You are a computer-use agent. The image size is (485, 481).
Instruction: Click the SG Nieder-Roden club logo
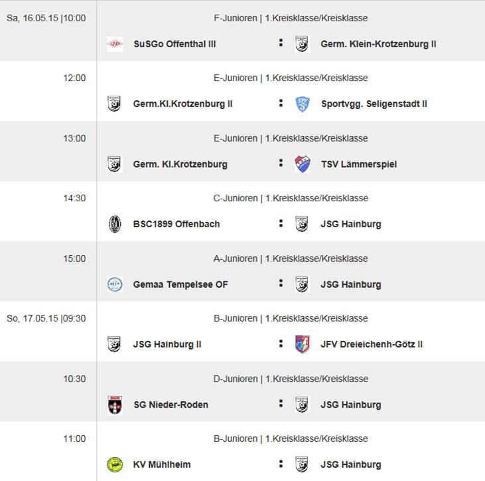(x=115, y=405)
